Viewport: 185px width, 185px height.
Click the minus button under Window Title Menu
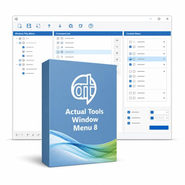(22, 135)
